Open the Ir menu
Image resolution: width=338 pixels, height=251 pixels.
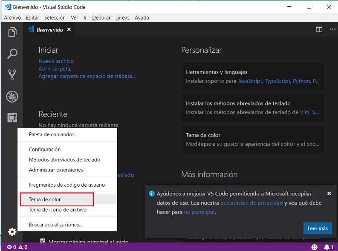coord(85,17)
